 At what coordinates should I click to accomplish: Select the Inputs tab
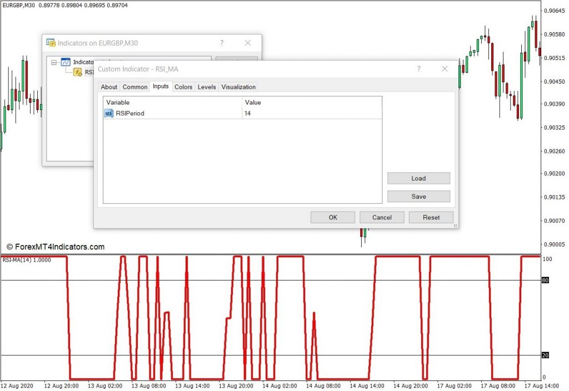pyautogui.click(x=161, y=86)
